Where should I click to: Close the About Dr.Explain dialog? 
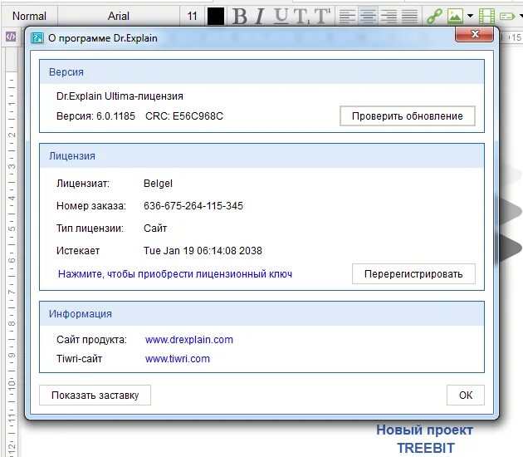pos(475,34)
